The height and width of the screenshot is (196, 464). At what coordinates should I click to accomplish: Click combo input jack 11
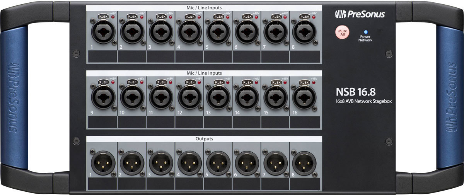[160, 97]
